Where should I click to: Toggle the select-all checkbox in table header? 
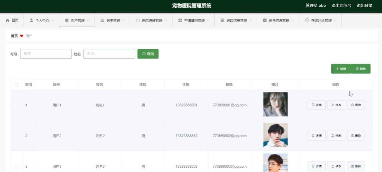coord(17,85)
